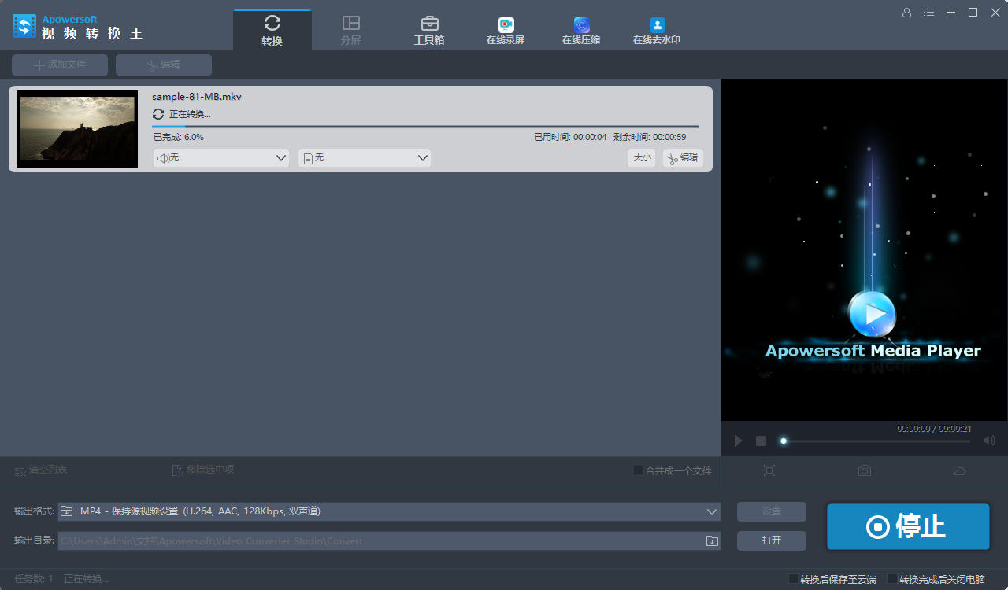Screen dimensions: 1008x590
Task: Click the "已完成: 6.0%" progress text
Action: coord(179,137)
